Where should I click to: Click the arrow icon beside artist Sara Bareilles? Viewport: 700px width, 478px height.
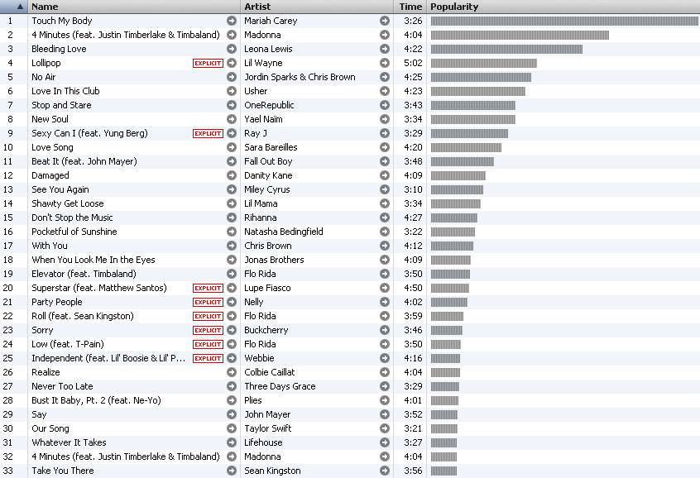(385, 147)
